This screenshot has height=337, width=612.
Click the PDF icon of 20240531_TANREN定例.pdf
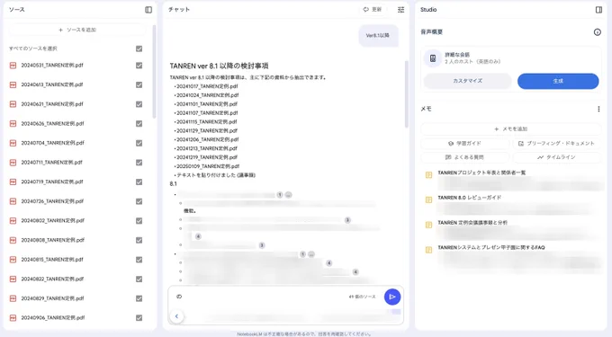(13, 66)
